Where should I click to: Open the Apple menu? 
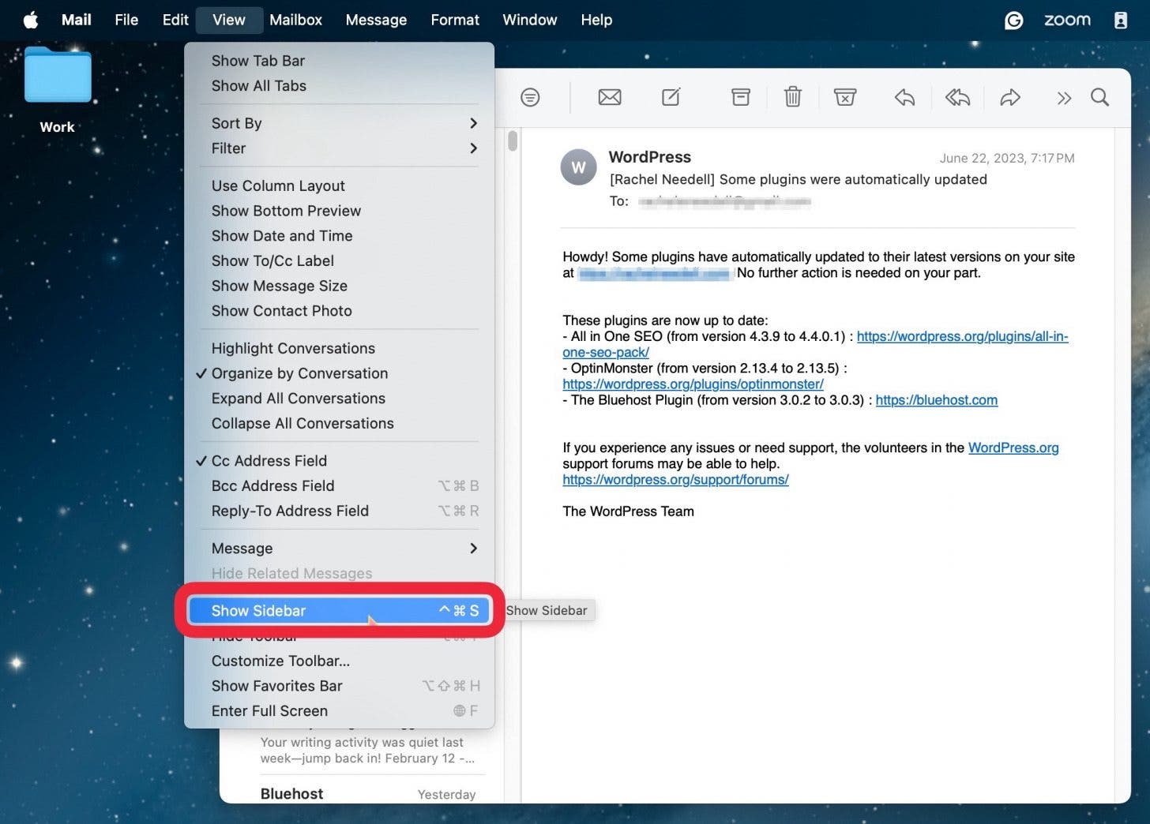tap(31, 20)
